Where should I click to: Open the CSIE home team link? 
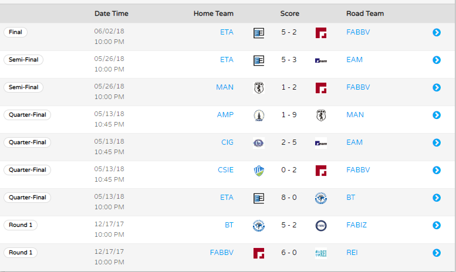226,170
